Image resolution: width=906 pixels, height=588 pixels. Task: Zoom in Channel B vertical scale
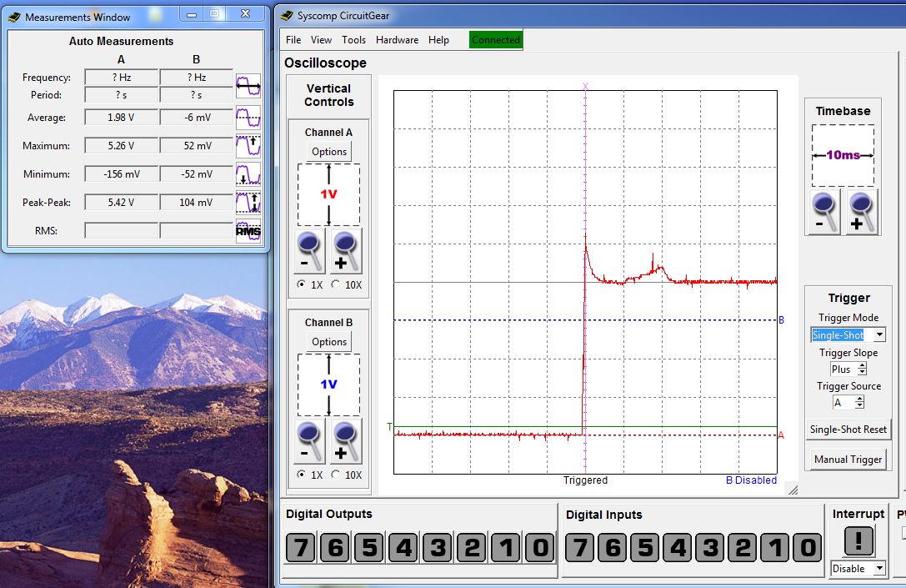(347, 443)
